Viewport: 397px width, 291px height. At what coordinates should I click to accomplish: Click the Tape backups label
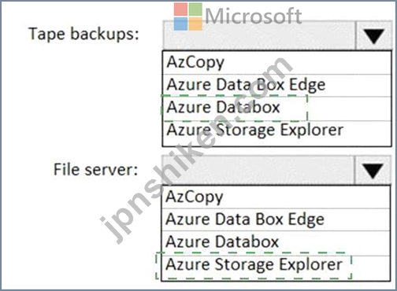[83, 35]
